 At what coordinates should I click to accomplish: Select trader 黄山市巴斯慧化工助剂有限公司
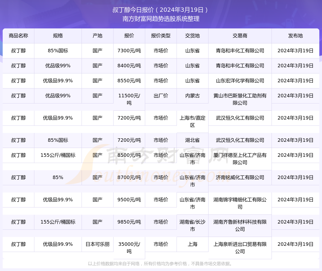click(x=240, y=99)
